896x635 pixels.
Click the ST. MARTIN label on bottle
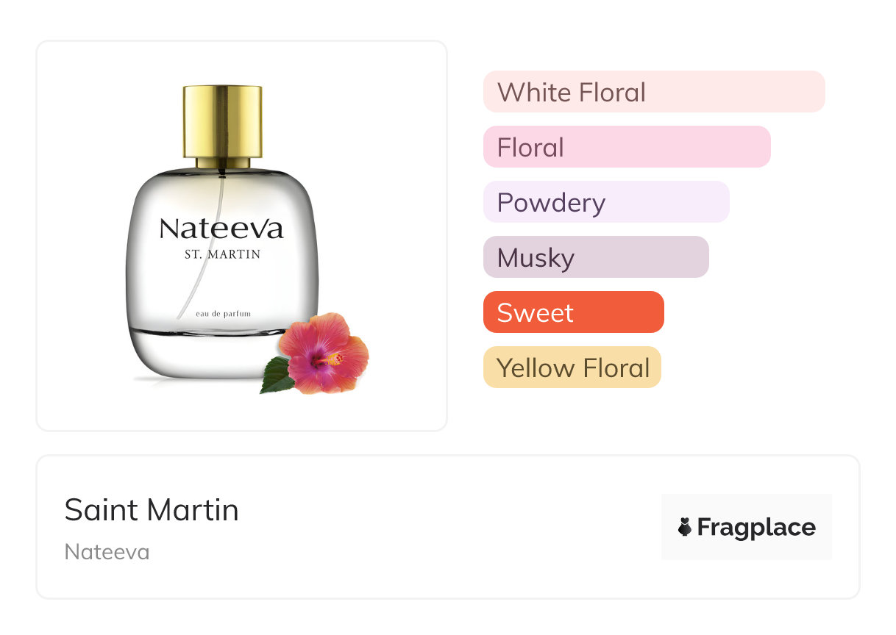tap(221, 255)
